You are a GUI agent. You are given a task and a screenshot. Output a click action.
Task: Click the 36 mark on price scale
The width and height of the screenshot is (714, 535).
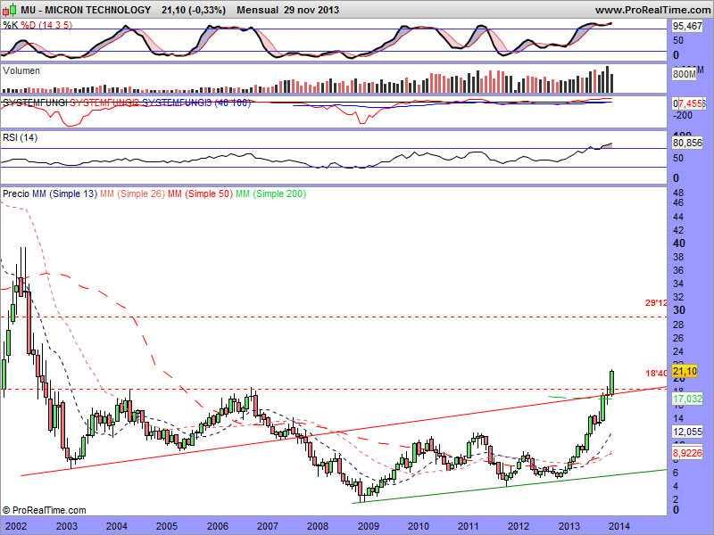point(678,270)
